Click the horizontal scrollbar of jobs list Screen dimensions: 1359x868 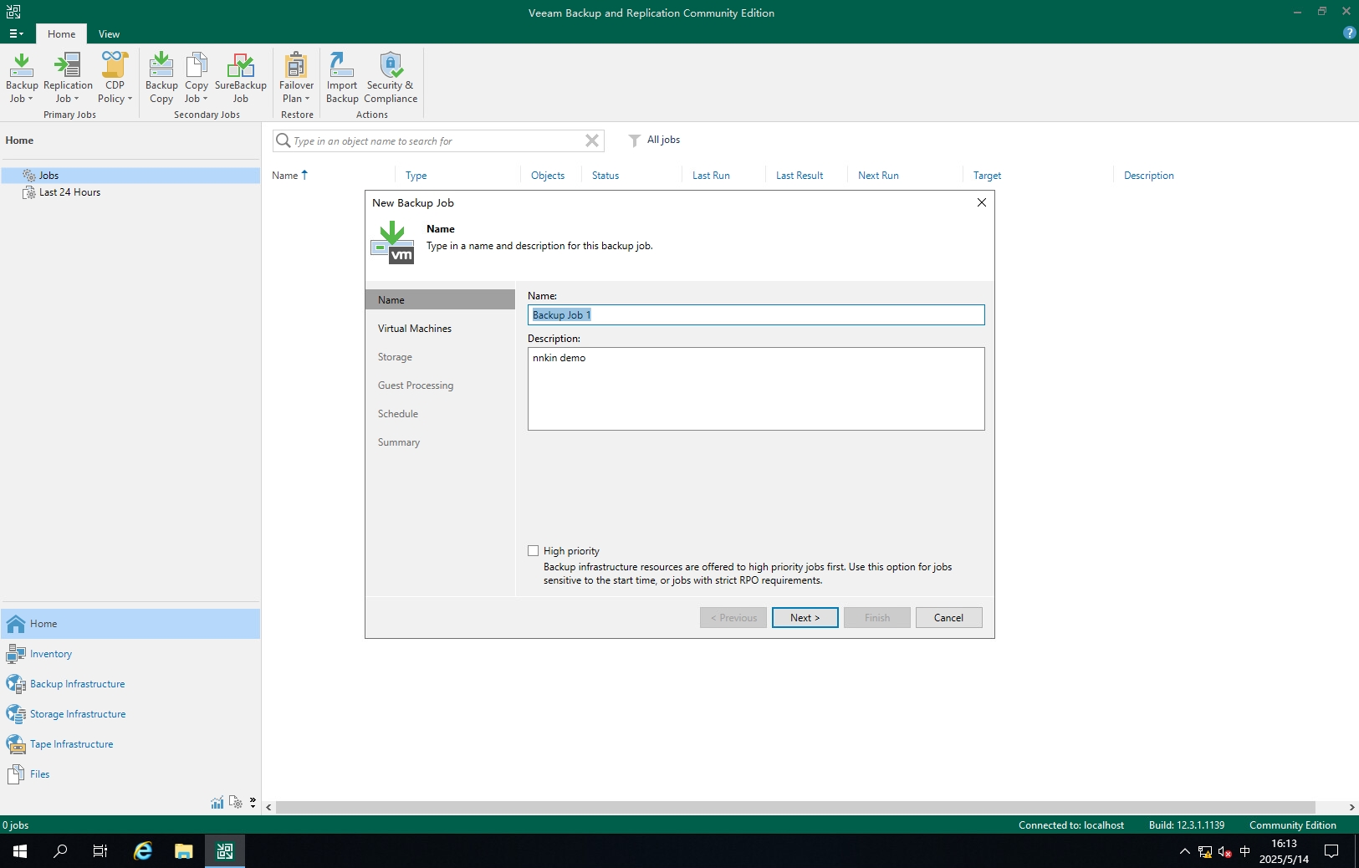pyautogui.click(x=794, y=808)
